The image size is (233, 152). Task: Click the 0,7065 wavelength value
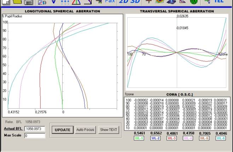205,133
